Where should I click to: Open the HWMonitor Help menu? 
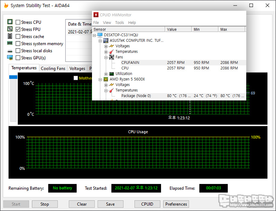click(x=132, y=22)
